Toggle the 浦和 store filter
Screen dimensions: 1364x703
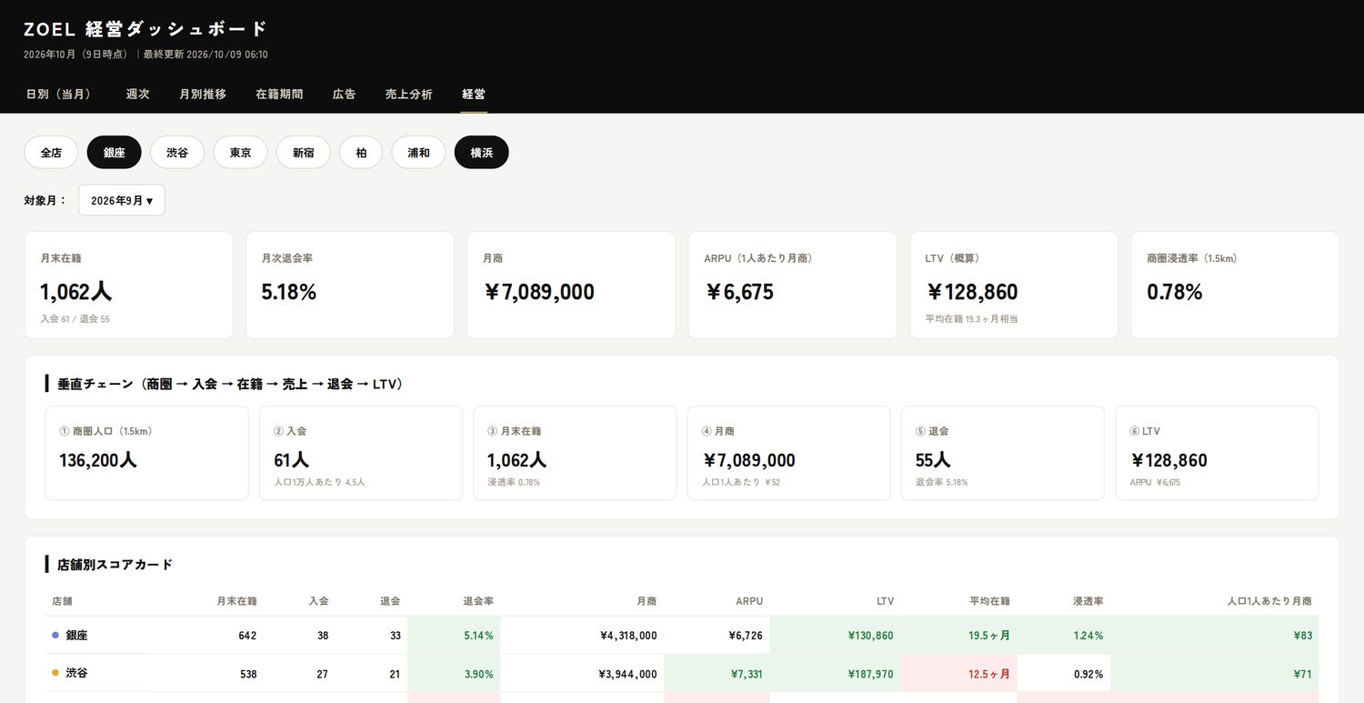coord(418,153)
